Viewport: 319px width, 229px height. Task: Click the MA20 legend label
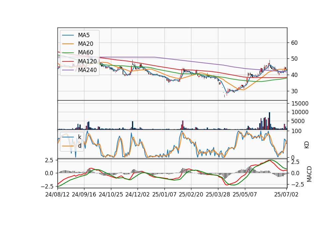(x=85, y=44)
